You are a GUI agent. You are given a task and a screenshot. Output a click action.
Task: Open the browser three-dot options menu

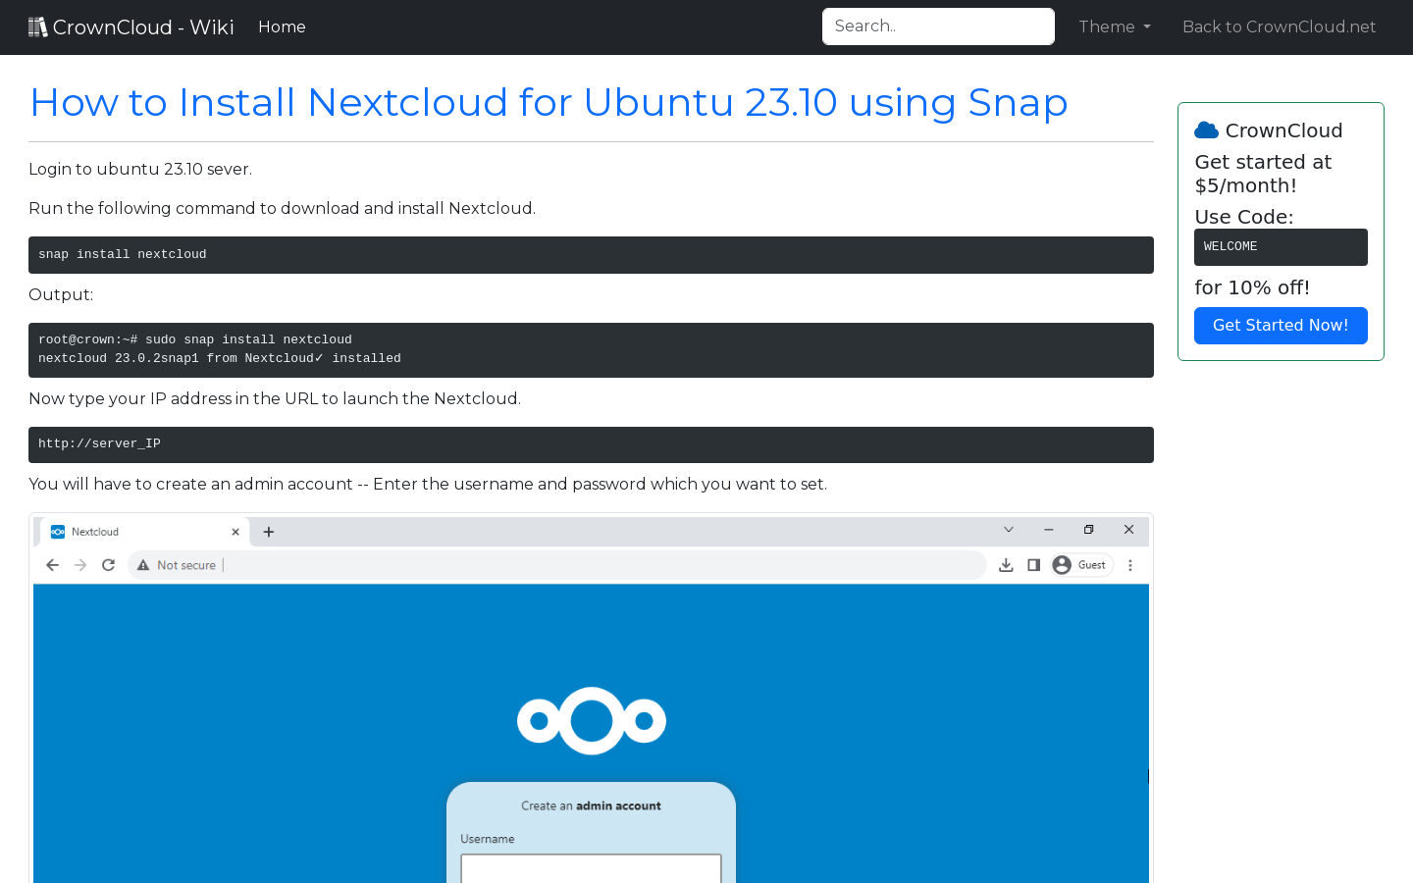1129,564
